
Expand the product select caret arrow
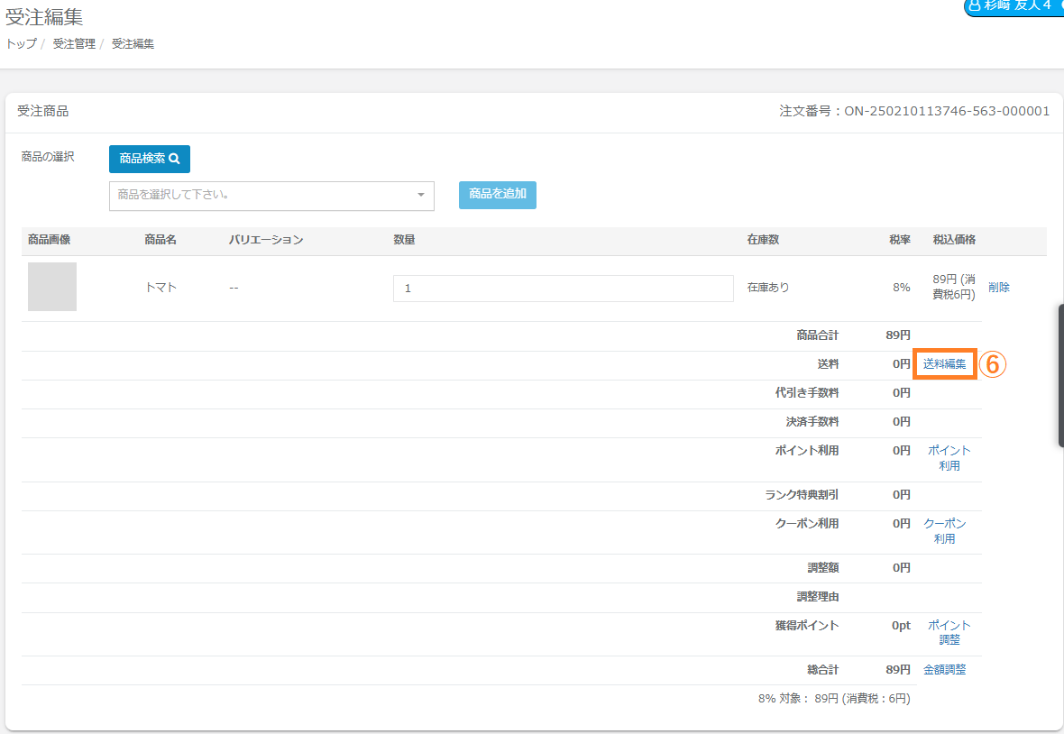click(x=420, y=196)
